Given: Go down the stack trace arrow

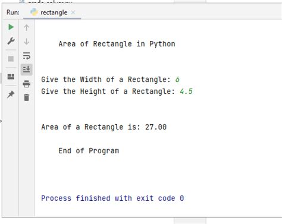Looking at the screenshot, I should coord(27,42).
